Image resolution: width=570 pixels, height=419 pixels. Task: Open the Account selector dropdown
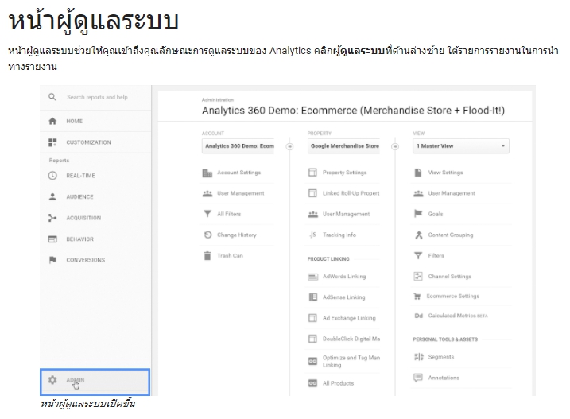click(238, 146)
